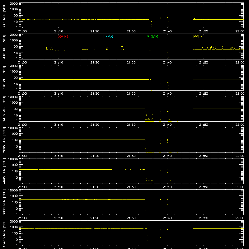Click 21:20 time label under 610 MHz plot
Screen dimensions: 249x249
pos(95,94)
